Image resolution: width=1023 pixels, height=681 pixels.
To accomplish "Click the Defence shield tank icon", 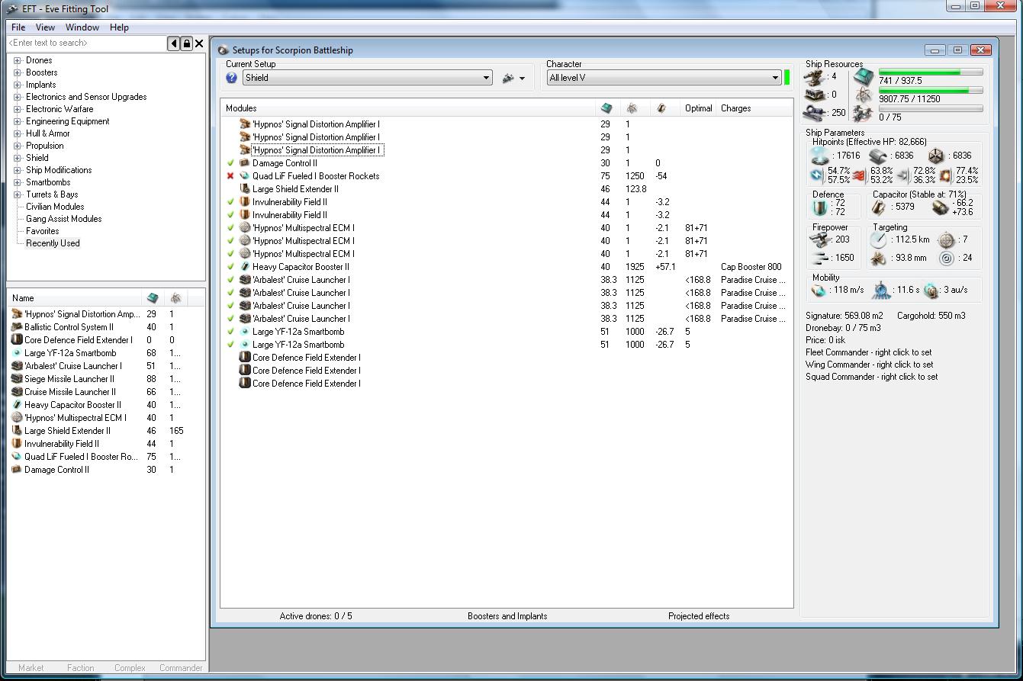I will click(x=821, y=207).
